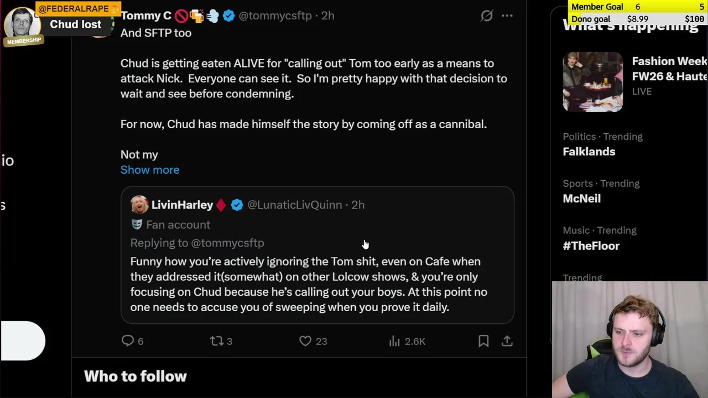Select the #TheFloor music trend

click(591, 245)
